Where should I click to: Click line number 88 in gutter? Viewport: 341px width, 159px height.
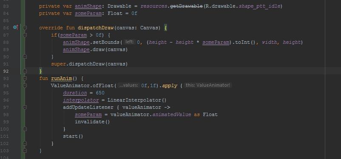tap(6, 42)
